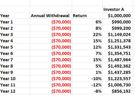Select the 1% return cell in Year 9
The height and width of the screenshot is (96, 135).
(87, 72)
